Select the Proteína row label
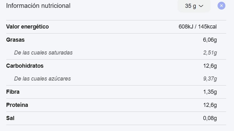This screenshot has height=131, width=234. 17,105
